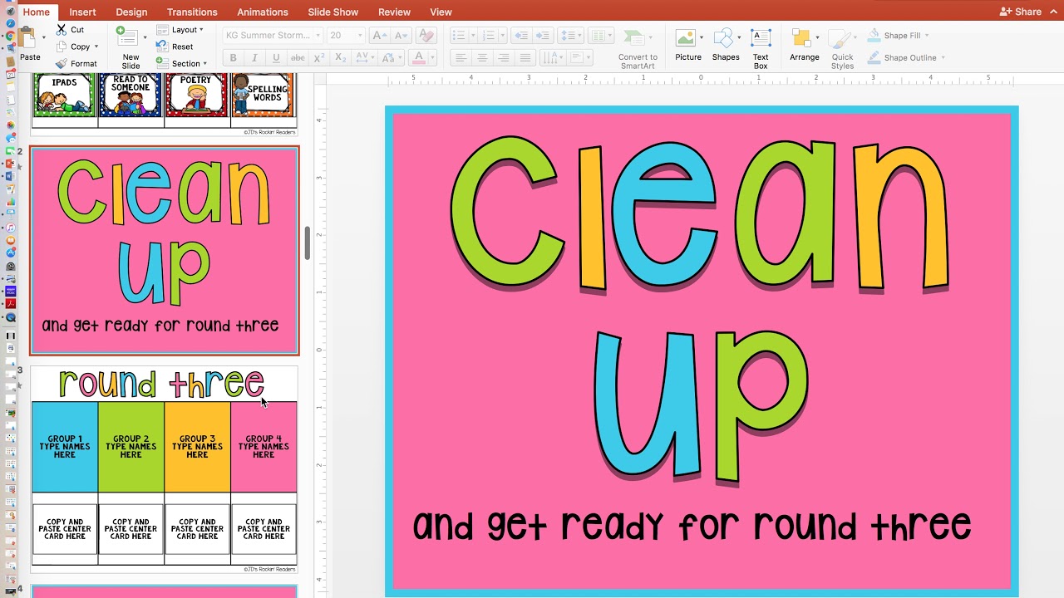Open the align text dropdown
The width and height of the screenshot is (1064, 598).
click(582, 58)
